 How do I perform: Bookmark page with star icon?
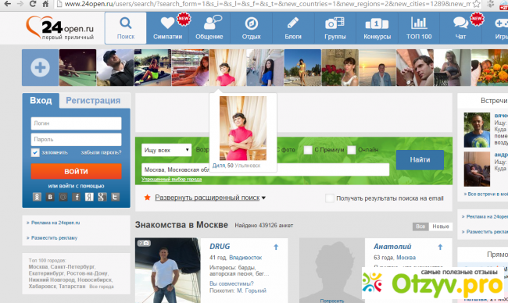(476, 4)
